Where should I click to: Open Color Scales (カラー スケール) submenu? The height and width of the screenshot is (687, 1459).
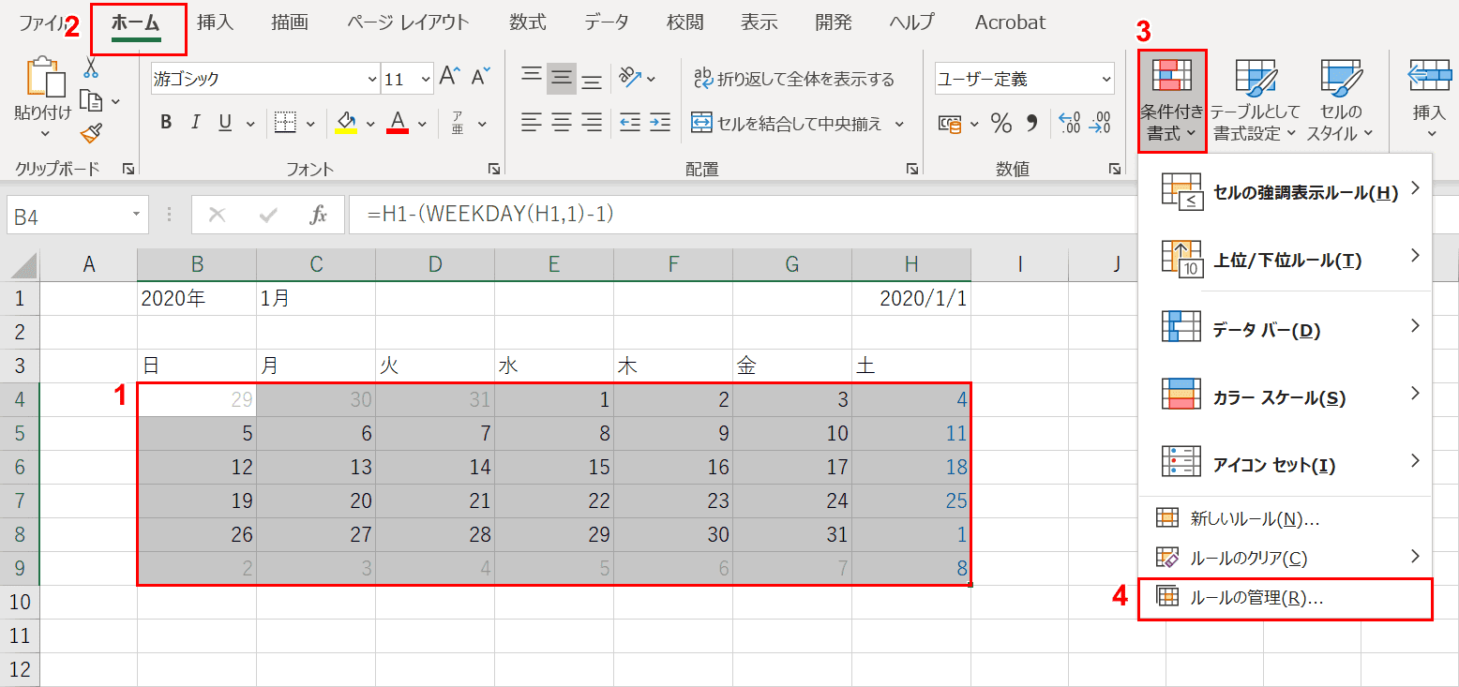coord(1285,396)
